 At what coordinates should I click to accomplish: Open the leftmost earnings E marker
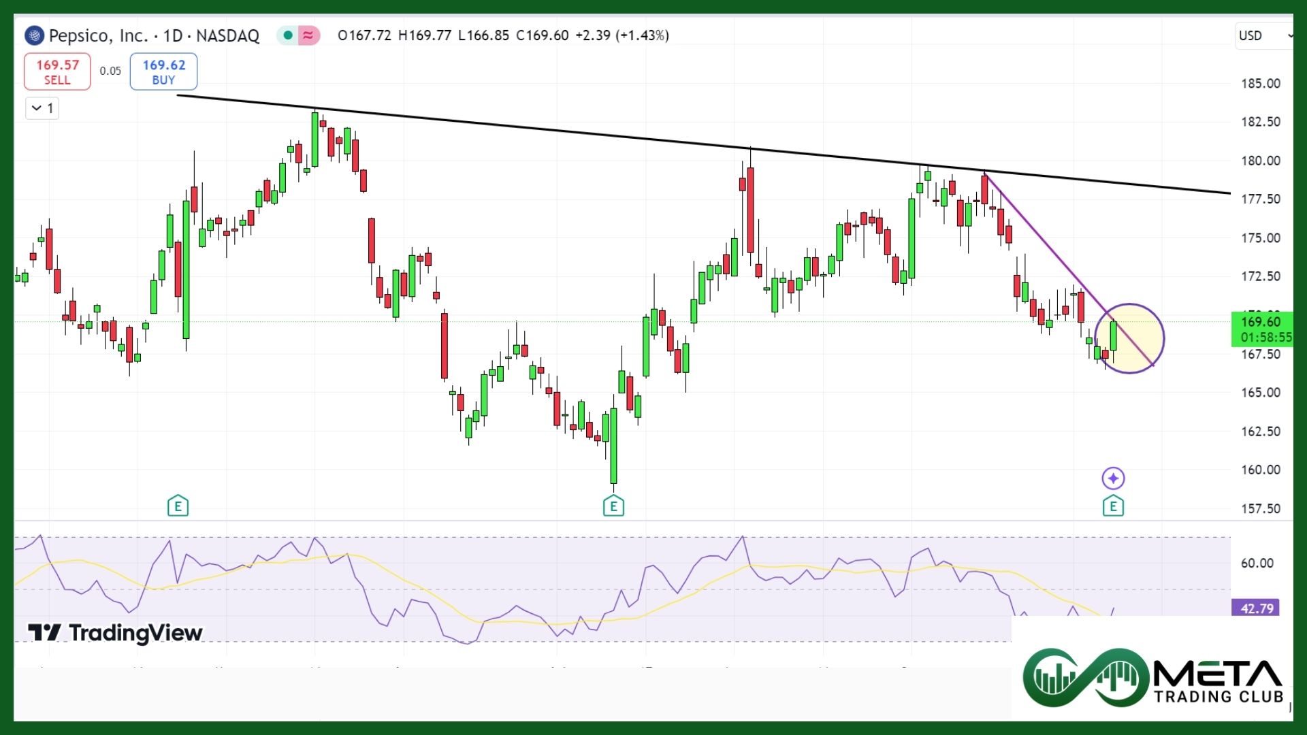click(178, 506)
